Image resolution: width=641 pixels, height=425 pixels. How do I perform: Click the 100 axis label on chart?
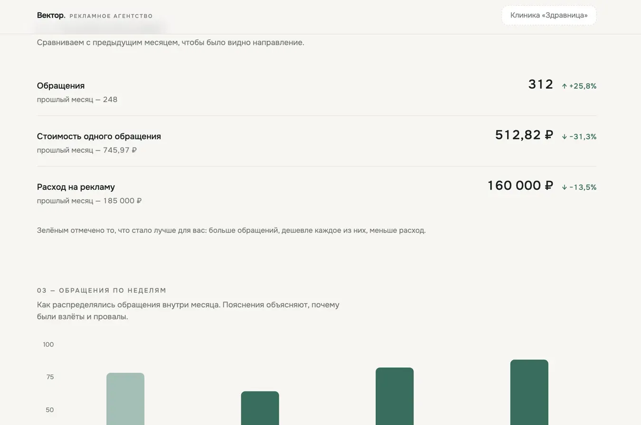pos(48,344)
